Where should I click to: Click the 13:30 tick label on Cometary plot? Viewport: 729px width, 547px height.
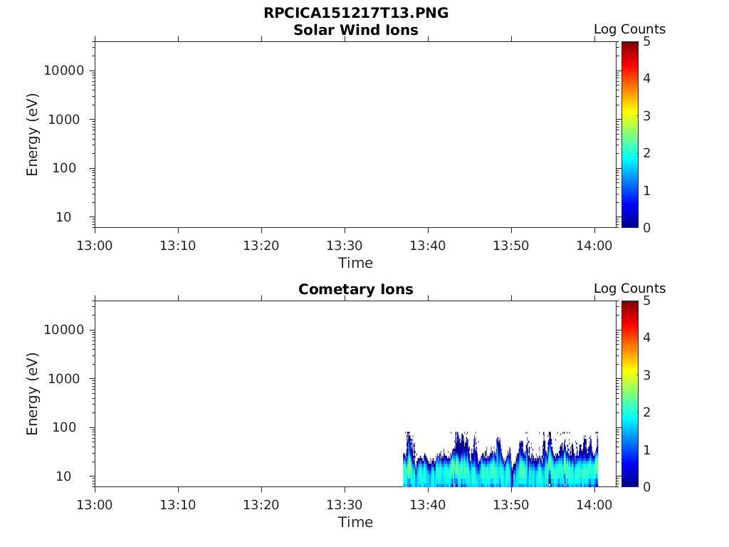click(x=345, y=505)
